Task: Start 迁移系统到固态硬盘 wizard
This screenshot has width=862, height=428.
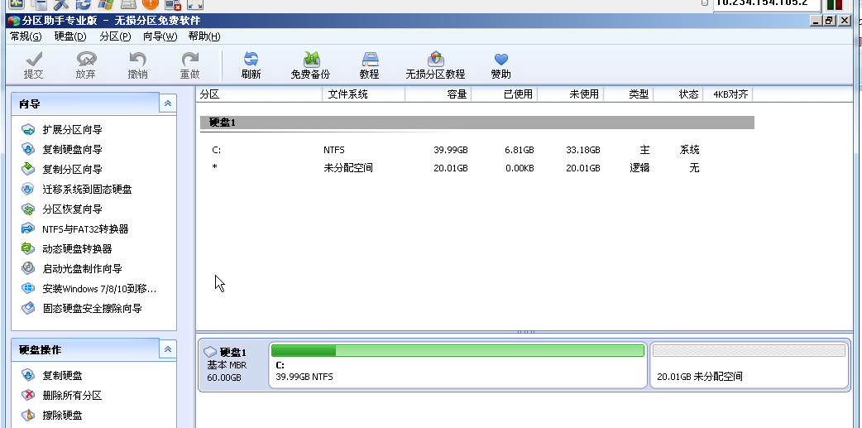Action: coord(87,190)
